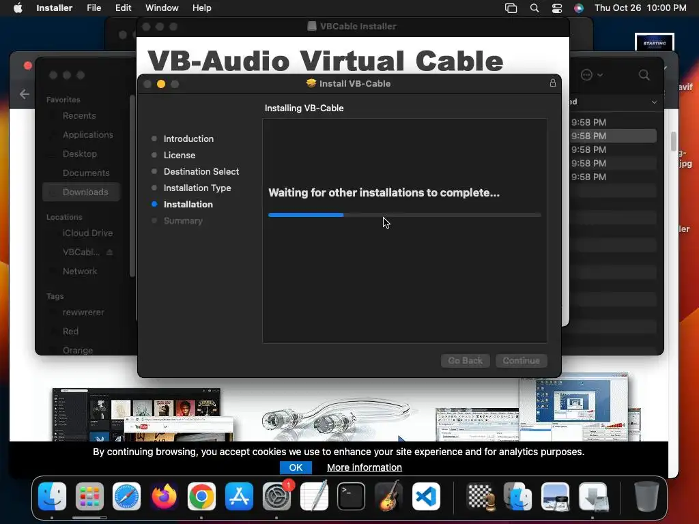This screenshot has width=699, height=524.
Task: Launch Safari from the Dock
Action: pyautogui.click(x=126, y=496)
